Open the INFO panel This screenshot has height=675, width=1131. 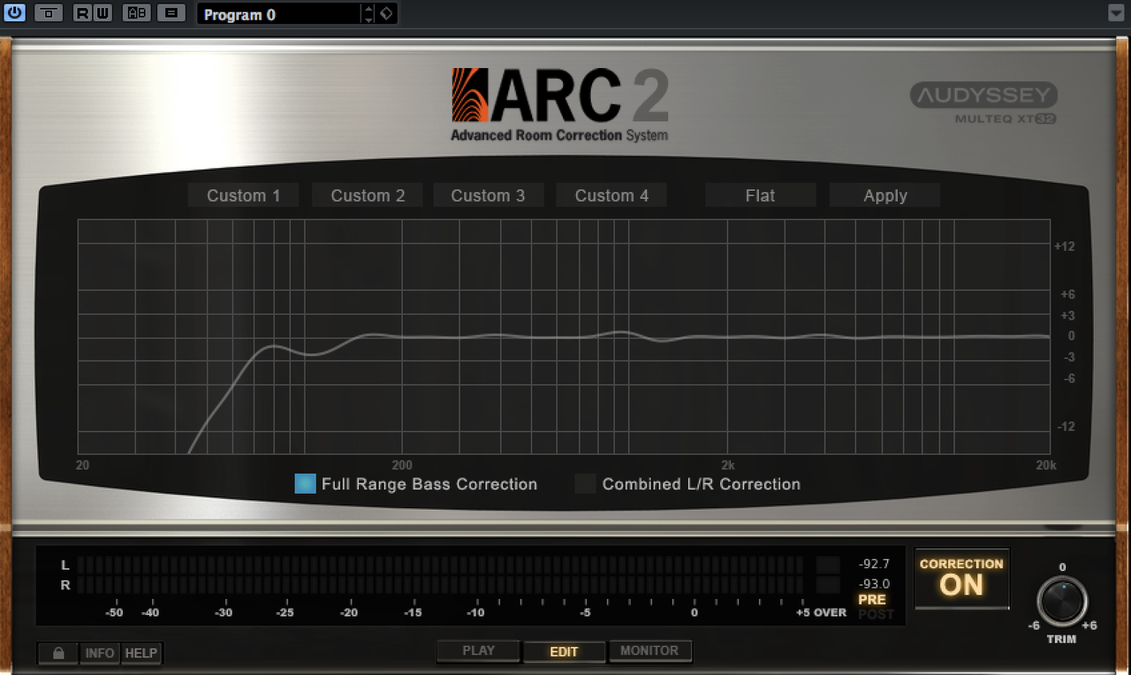(x=100, y=653)
